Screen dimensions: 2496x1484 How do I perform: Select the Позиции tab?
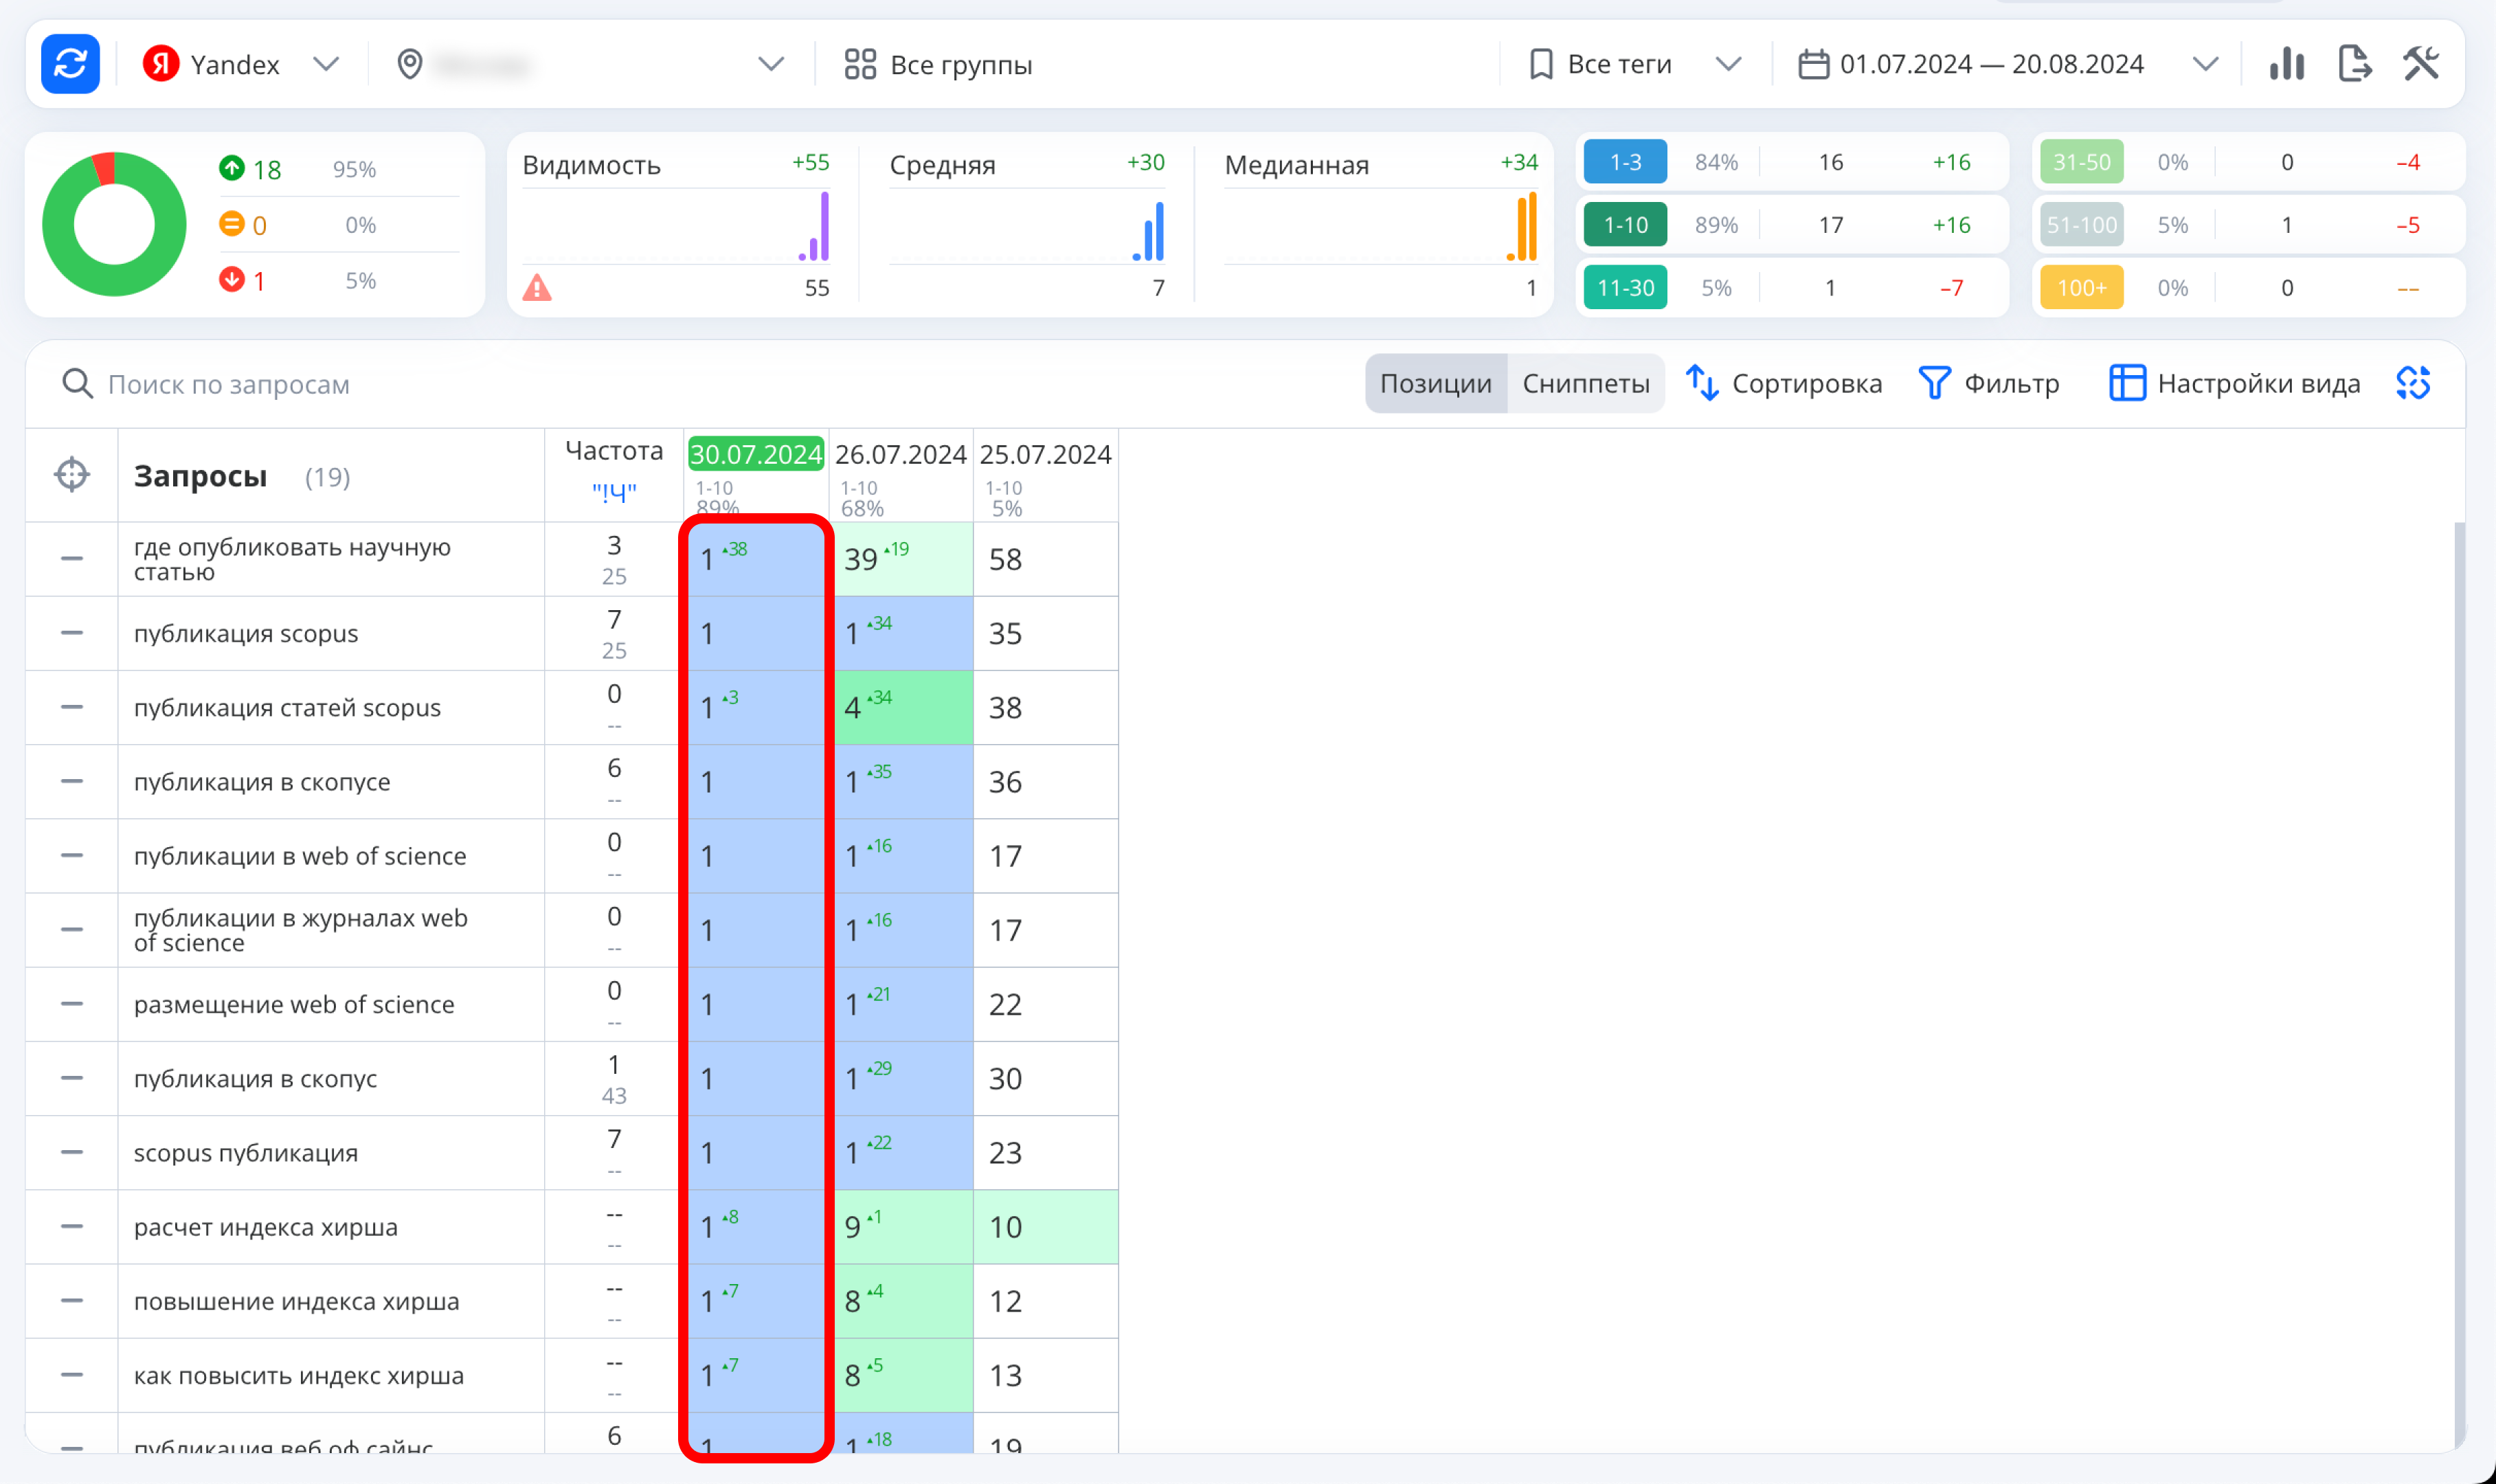point(1435,383)
